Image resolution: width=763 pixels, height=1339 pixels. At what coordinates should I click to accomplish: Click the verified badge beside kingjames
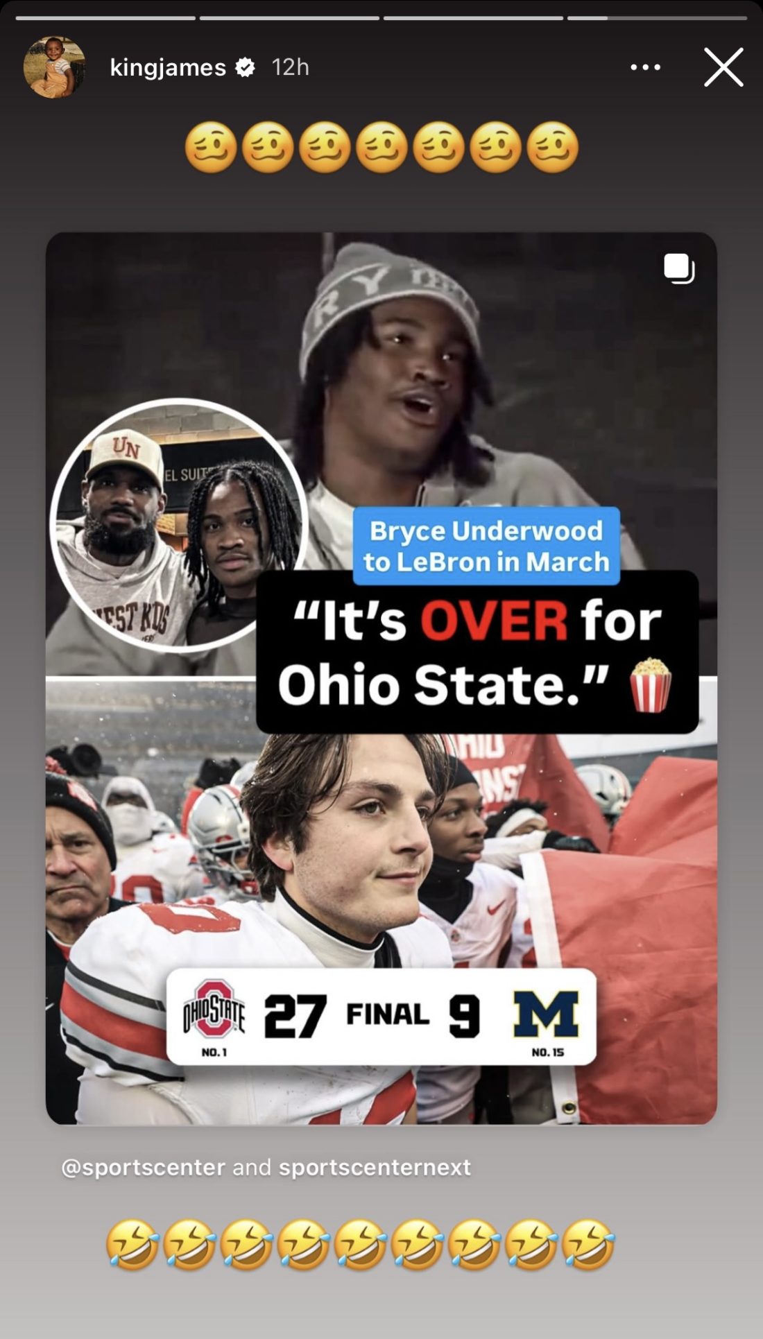click(245, 67)
